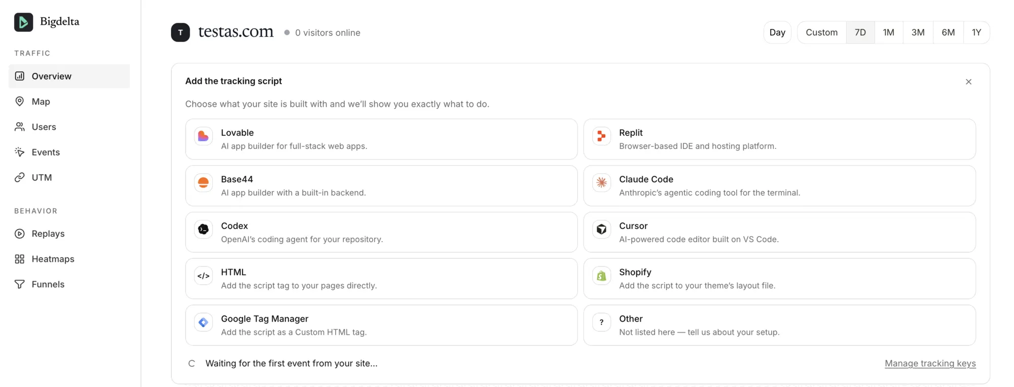
Task: Click the Cursor cube logo icon
Action: (601, 229)
